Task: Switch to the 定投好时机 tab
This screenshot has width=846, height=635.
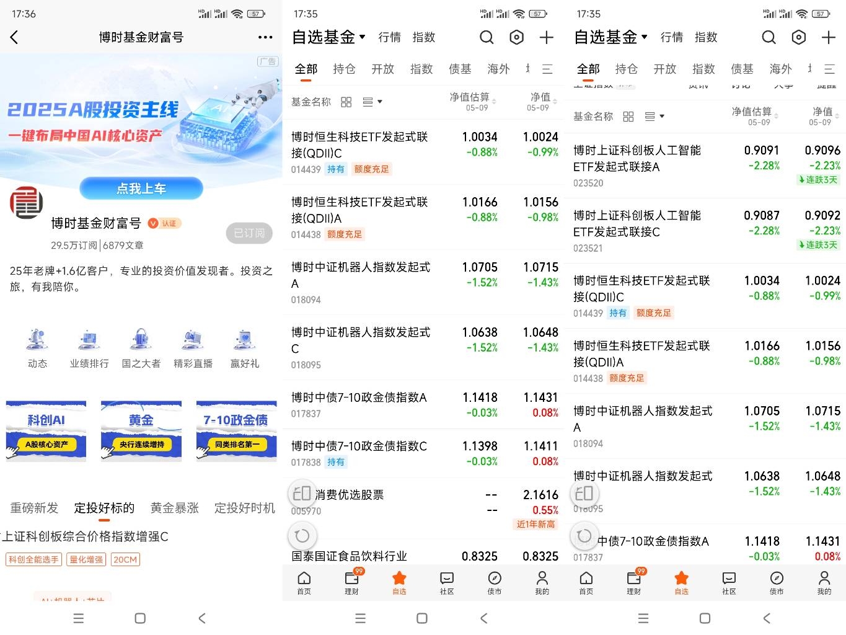Action: (x=245, y=508)
